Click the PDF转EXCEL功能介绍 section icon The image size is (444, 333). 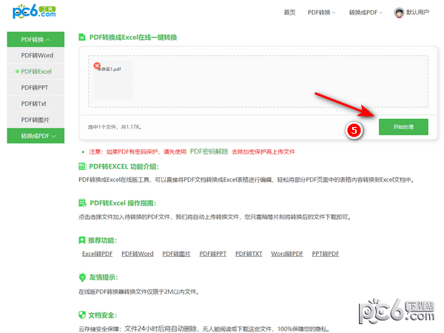82,167
